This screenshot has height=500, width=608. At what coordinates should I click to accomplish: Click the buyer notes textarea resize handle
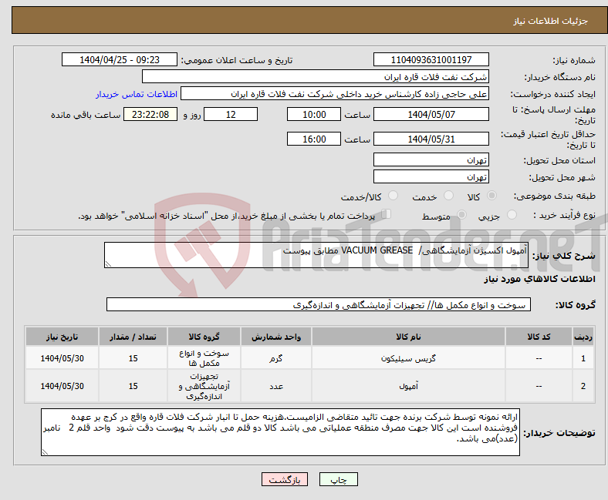(x=45, y=452)
